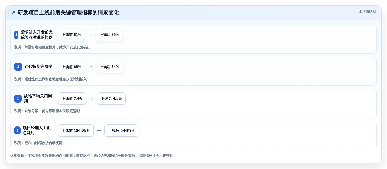387x169 pixels.
Task: Select the number 3 badge
Action: [18, 99]
